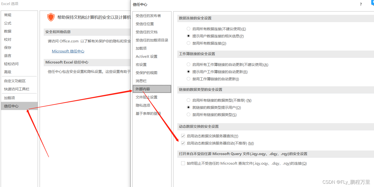Select 受信任的文档 in Trust Center list
The image size is (374, 187).
(x=152, y=32)
